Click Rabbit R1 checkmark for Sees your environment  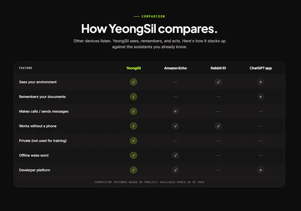tap(218, 82)
